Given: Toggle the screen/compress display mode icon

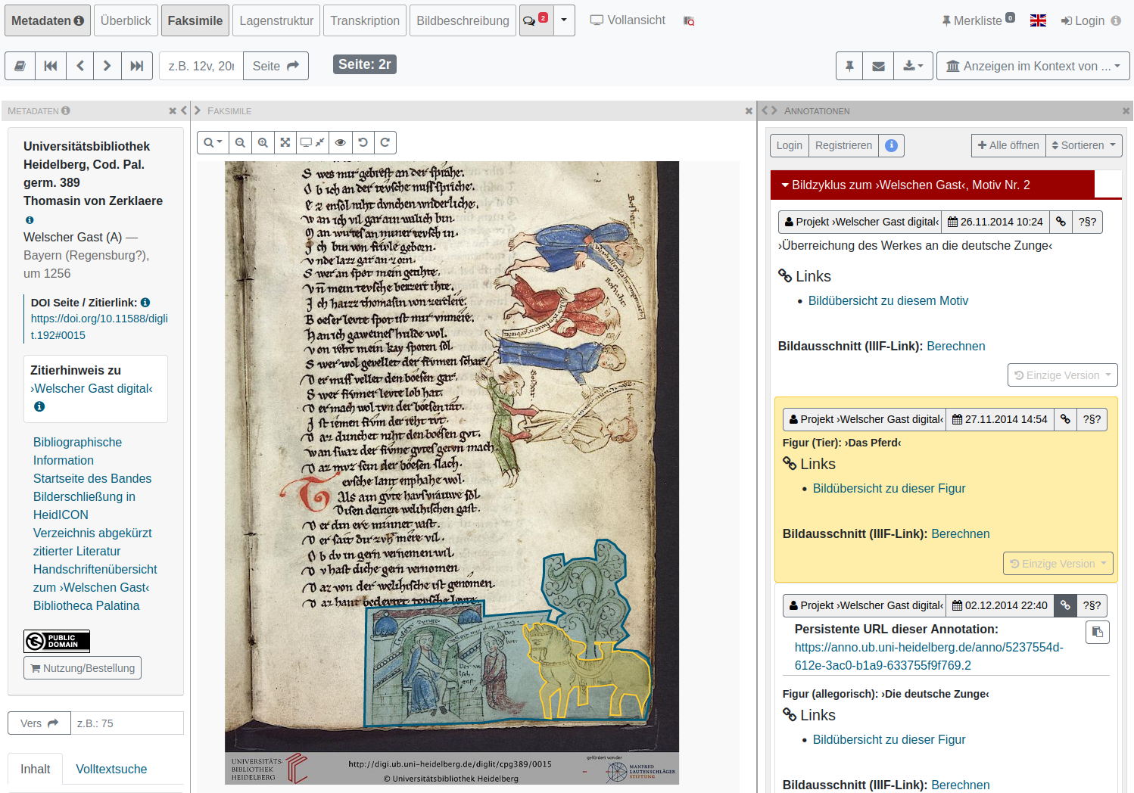Looking at the screenshot, I should click(313, 142).
